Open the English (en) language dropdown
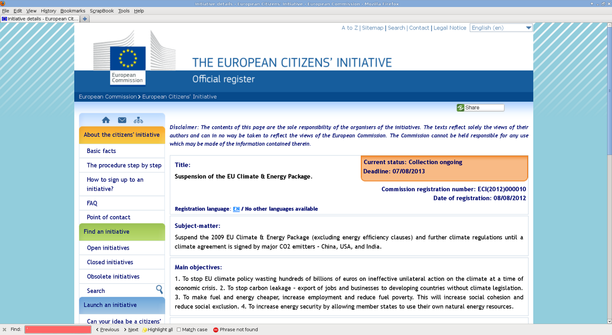 pyautogui.click(x=501, y=28)
